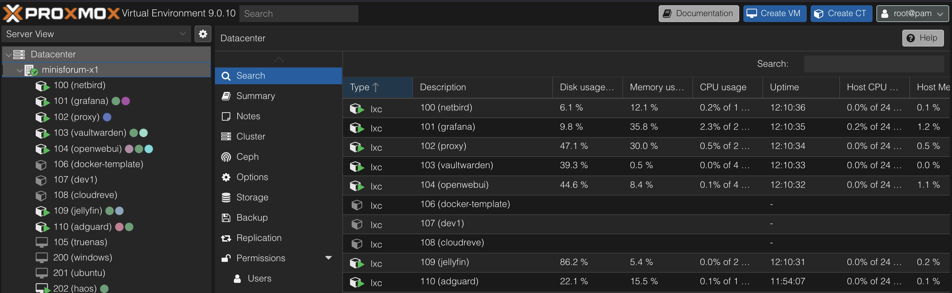Click the Cluster icon in the sidebar
The width and height of the screenshot is (952, 293).
pyautogui.click(x=226, y=137)
